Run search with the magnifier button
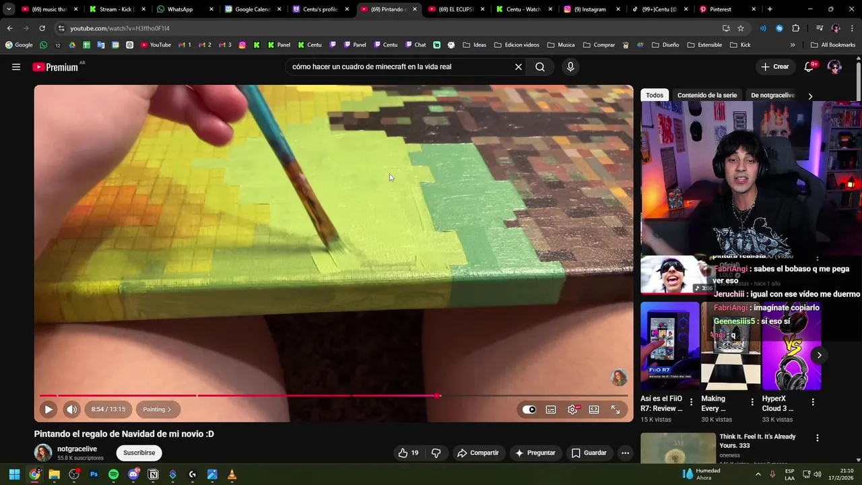This screenshot has width=862, height=485. [x=540, y=67]
